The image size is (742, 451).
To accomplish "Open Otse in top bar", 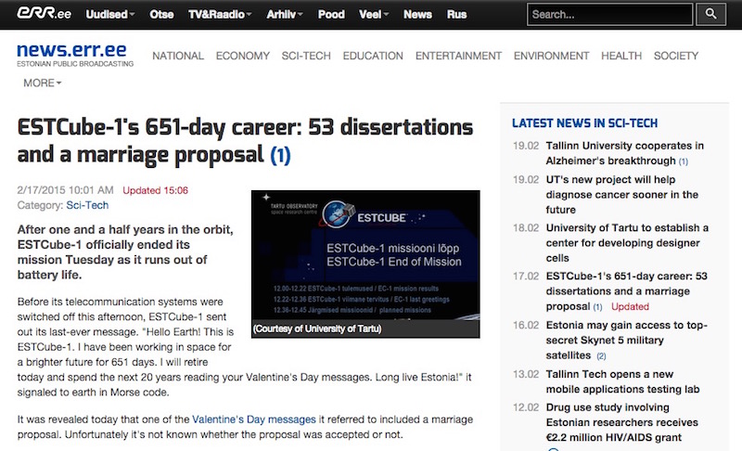I will 161,14.
